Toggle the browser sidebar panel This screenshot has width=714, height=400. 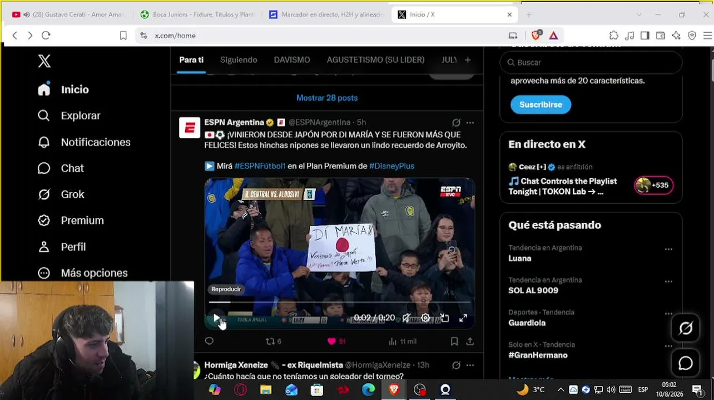click(645, 36)
